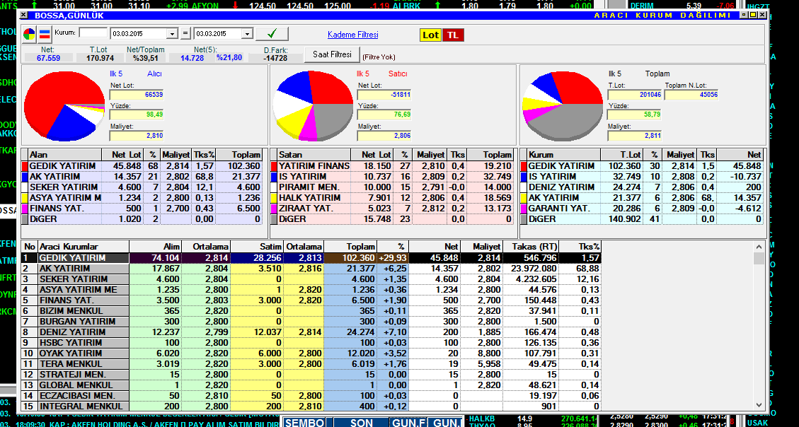Click into the Kurum input field
The height and width of the screenshot is (427, 799).
[x=93, y=33]
